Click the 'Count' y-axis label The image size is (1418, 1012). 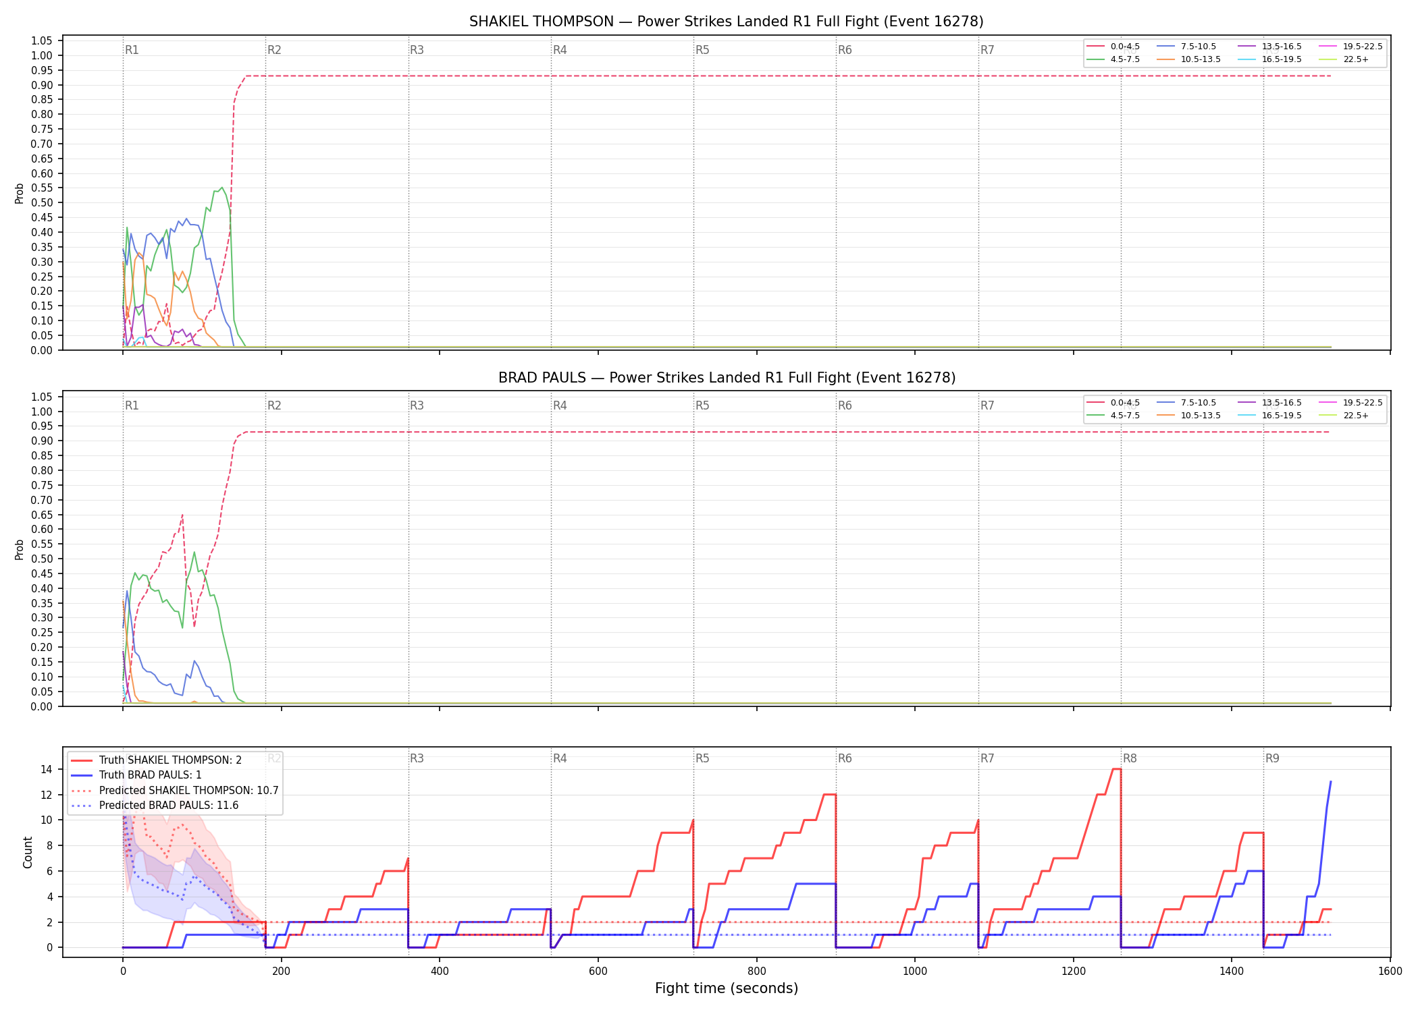point(28,852)
